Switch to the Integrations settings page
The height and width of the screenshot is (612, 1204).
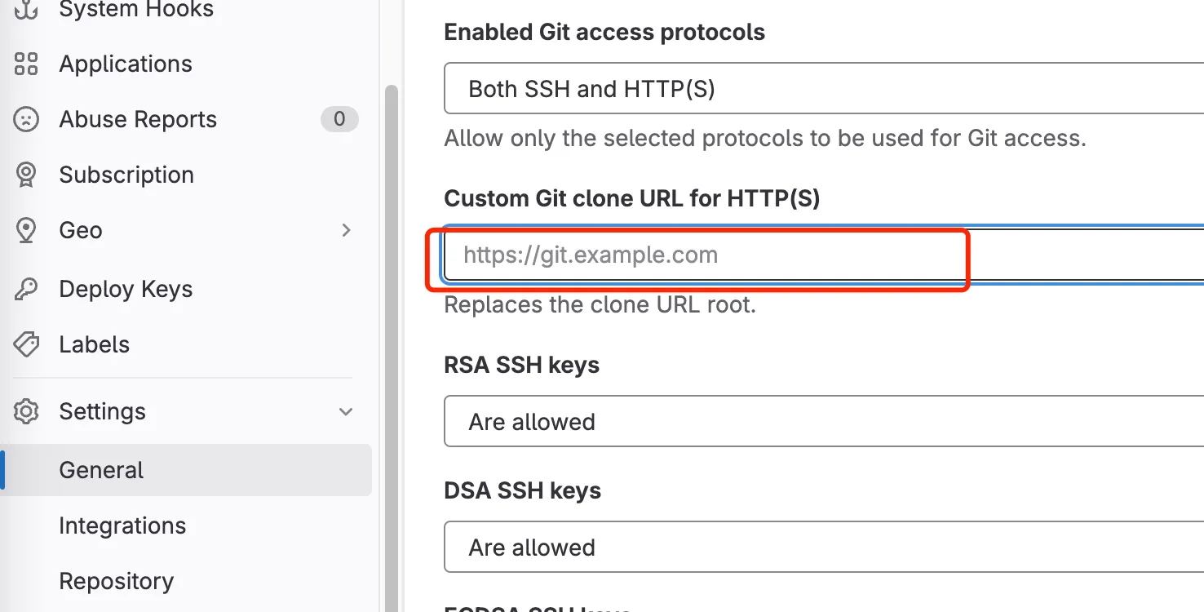(x=122, y=526)
